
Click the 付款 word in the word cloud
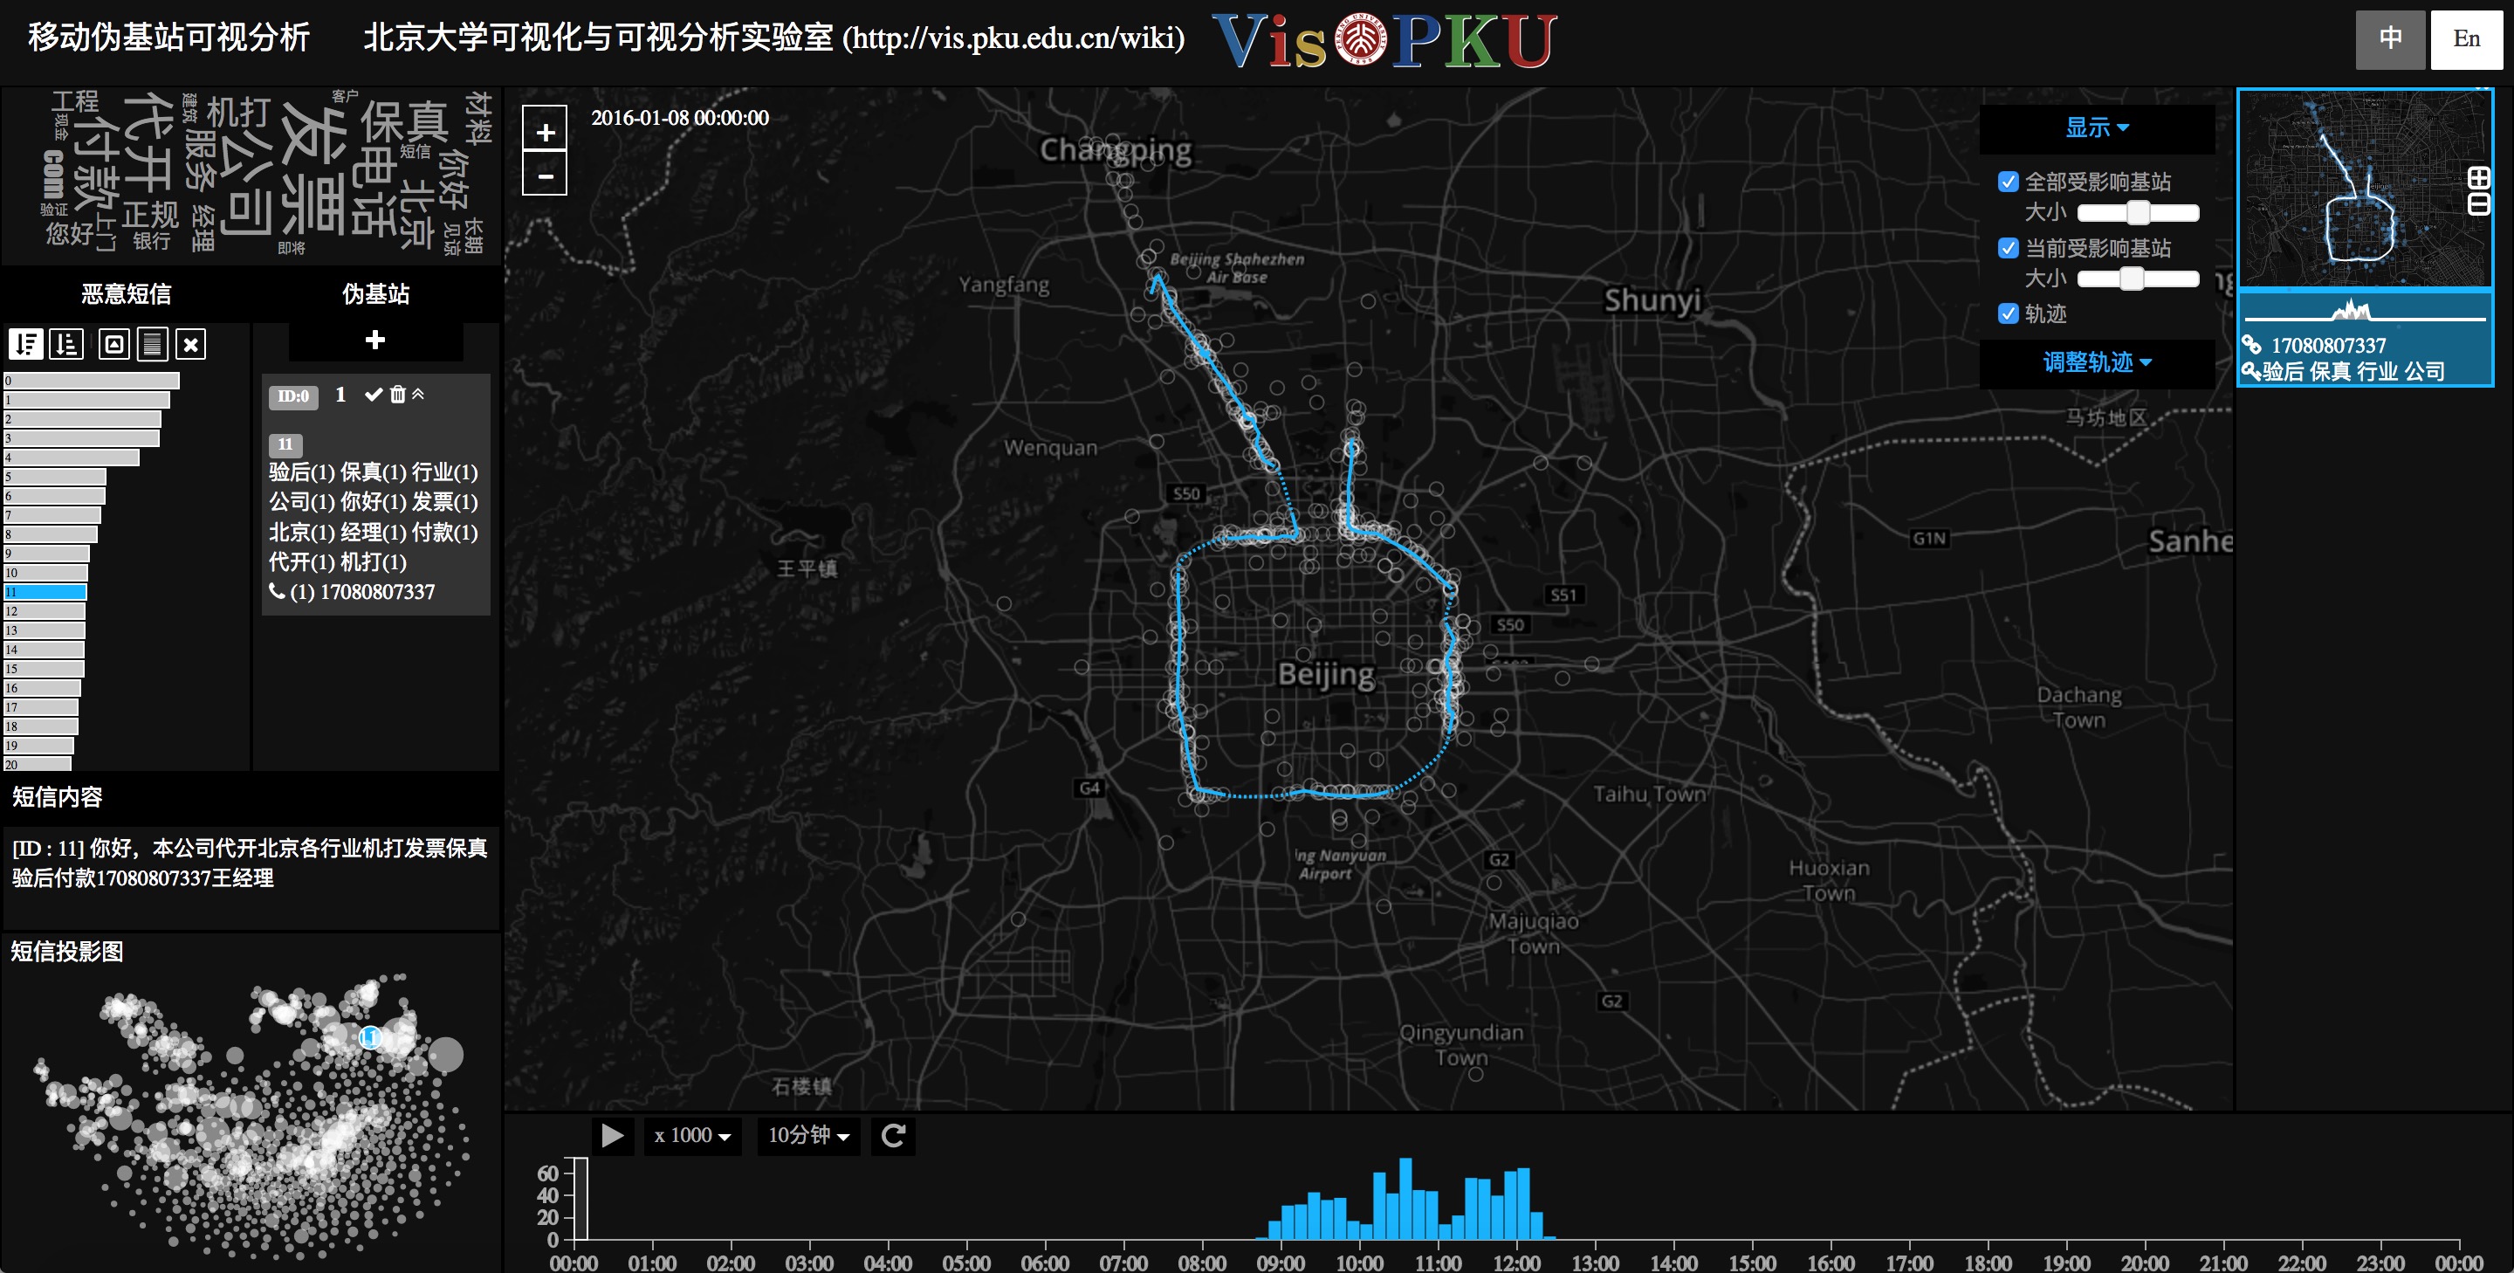[x=97, y=163]
